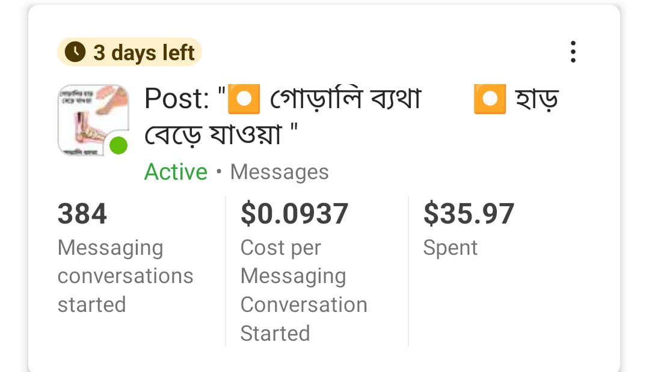
Task: Click the second orange emoji before হাড়
Action: click(x=490, y=99)
